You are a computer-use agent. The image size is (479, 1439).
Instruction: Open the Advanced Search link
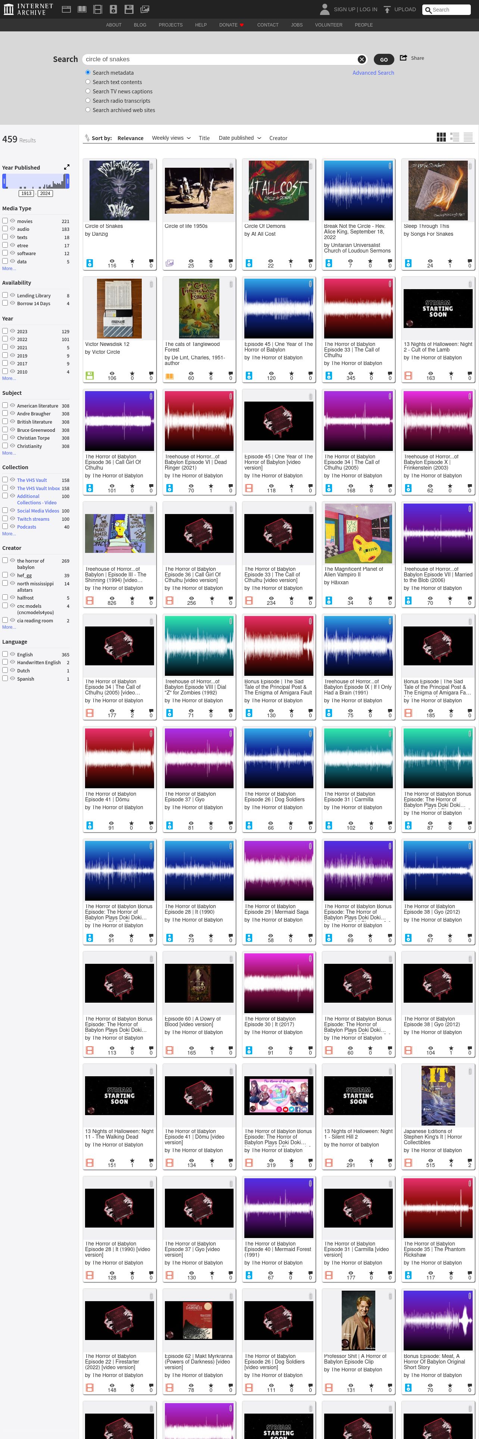click(373, 72)
